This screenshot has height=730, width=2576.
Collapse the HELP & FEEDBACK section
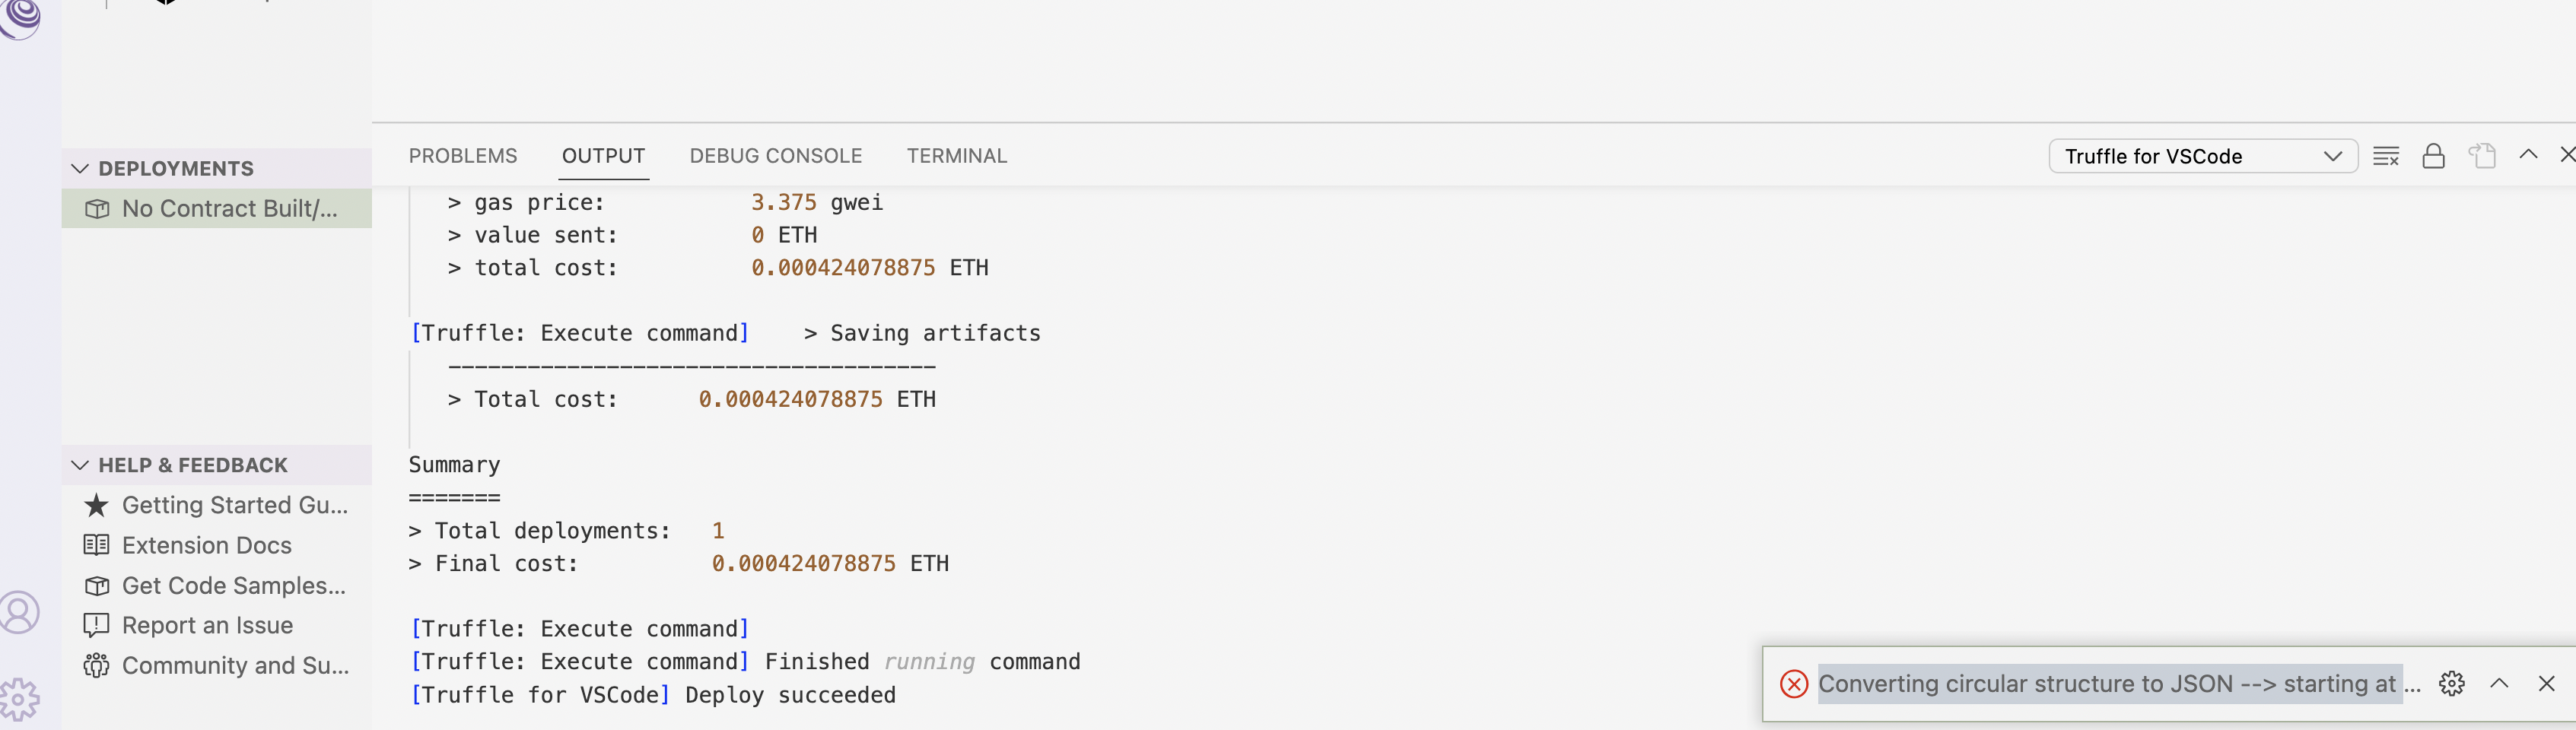(x=81, y=464)
